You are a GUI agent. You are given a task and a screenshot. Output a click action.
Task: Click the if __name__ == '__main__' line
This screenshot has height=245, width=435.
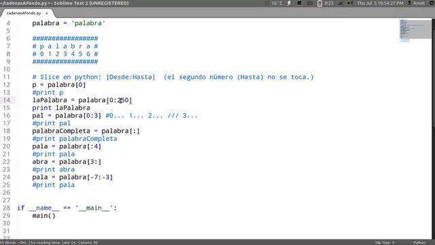[67, 208]
